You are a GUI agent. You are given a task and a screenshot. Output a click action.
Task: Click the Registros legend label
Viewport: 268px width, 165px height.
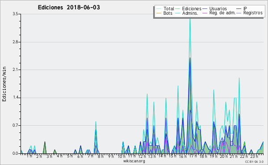click(253, 13)
